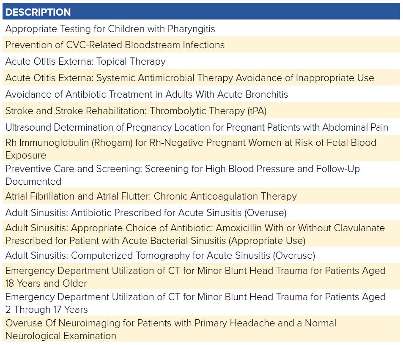This screenshot has width=403, height=345.
Task: Select Overuse Of Neuroimaging Primary Headache row
Action: [201, 329]
